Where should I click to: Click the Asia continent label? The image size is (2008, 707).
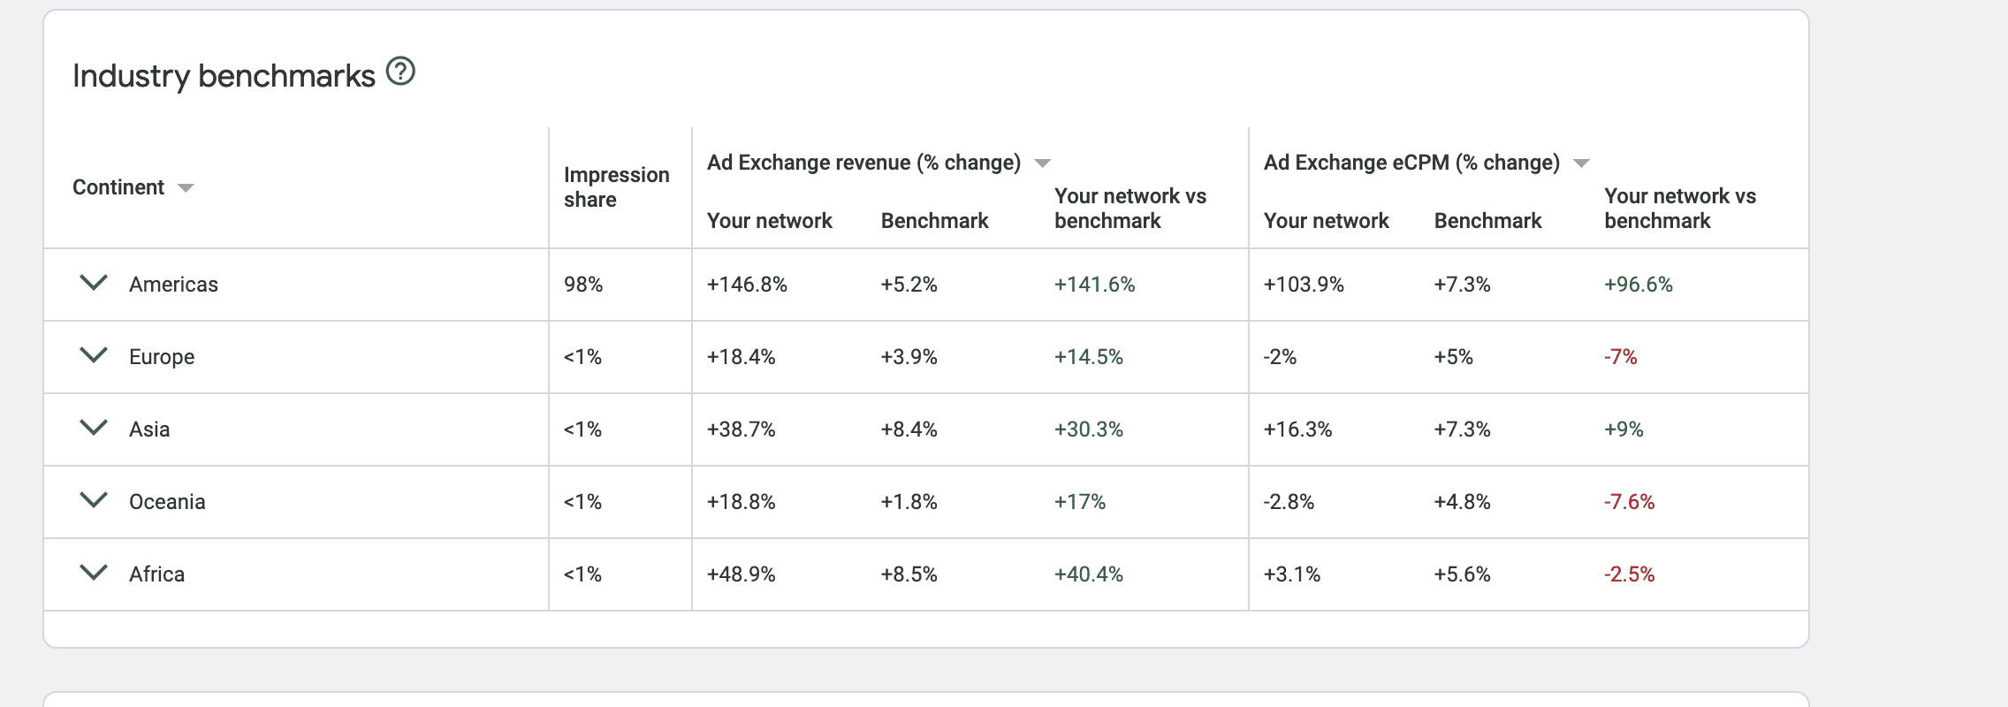point(149,430)
